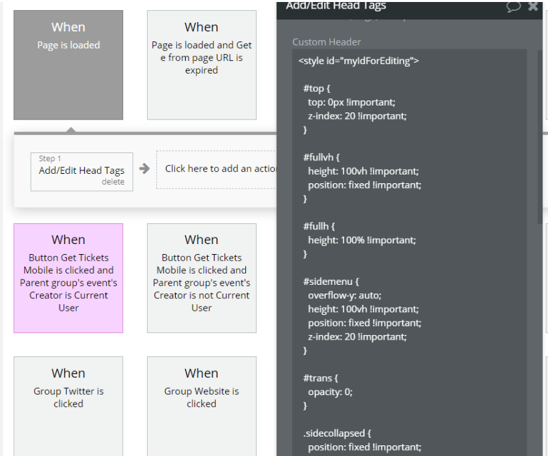The image size is (548, 456).
Task: Select the 'Group Website is clicked' event
Action: click(x=201, y=405)
